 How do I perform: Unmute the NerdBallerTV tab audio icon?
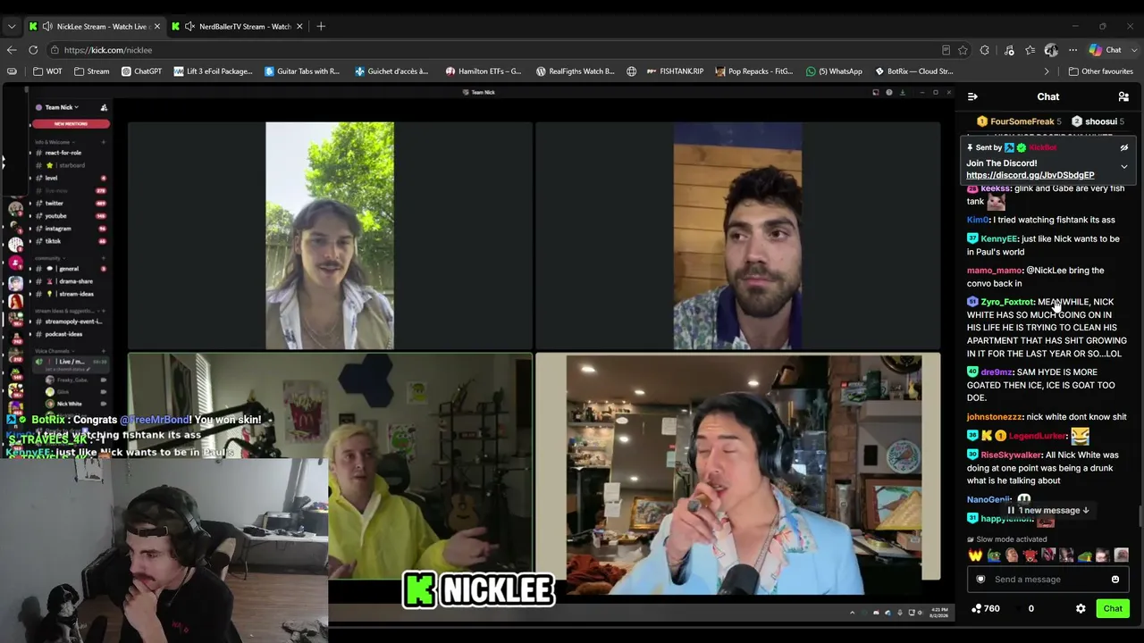point(189,26)
